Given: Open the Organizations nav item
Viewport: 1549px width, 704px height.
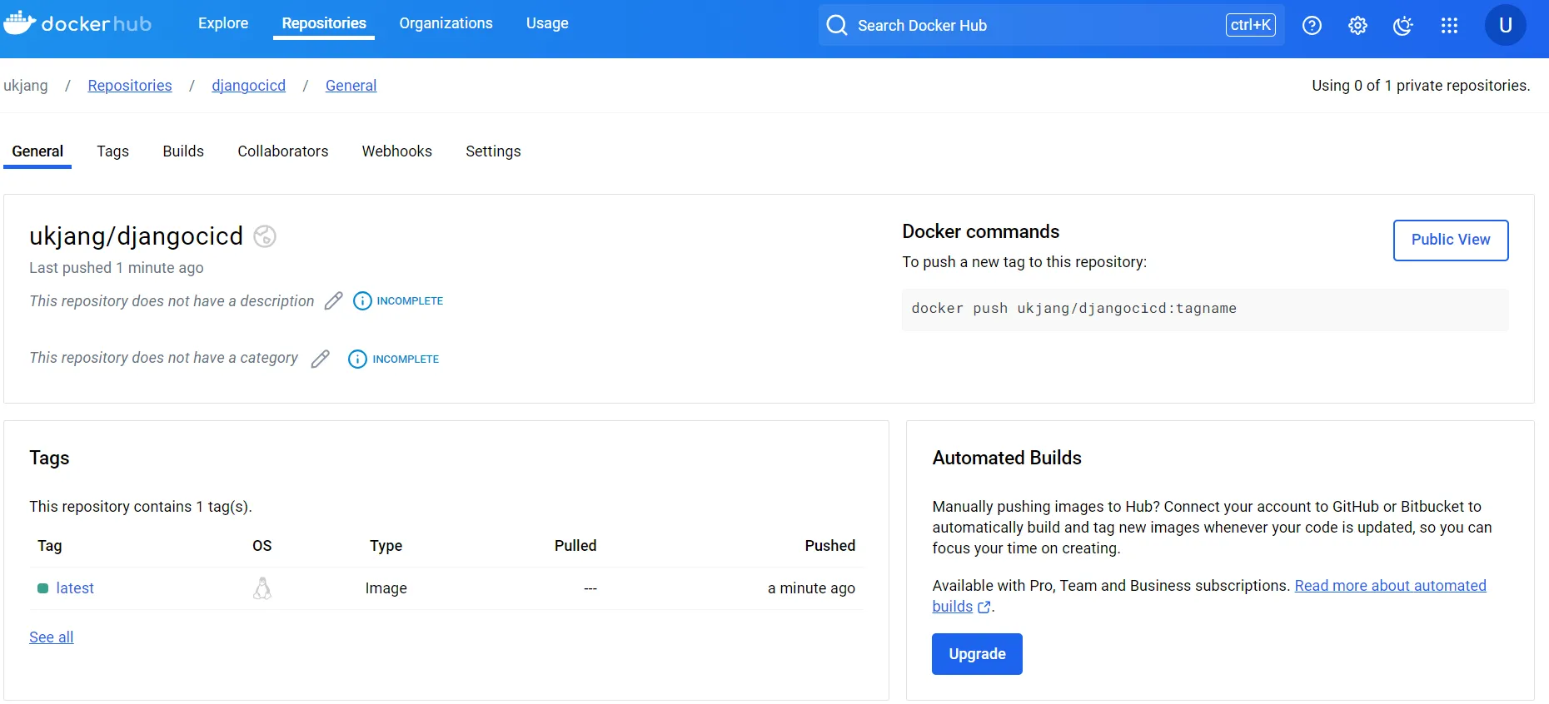Looking at the screenshot, I should point(446,23).
